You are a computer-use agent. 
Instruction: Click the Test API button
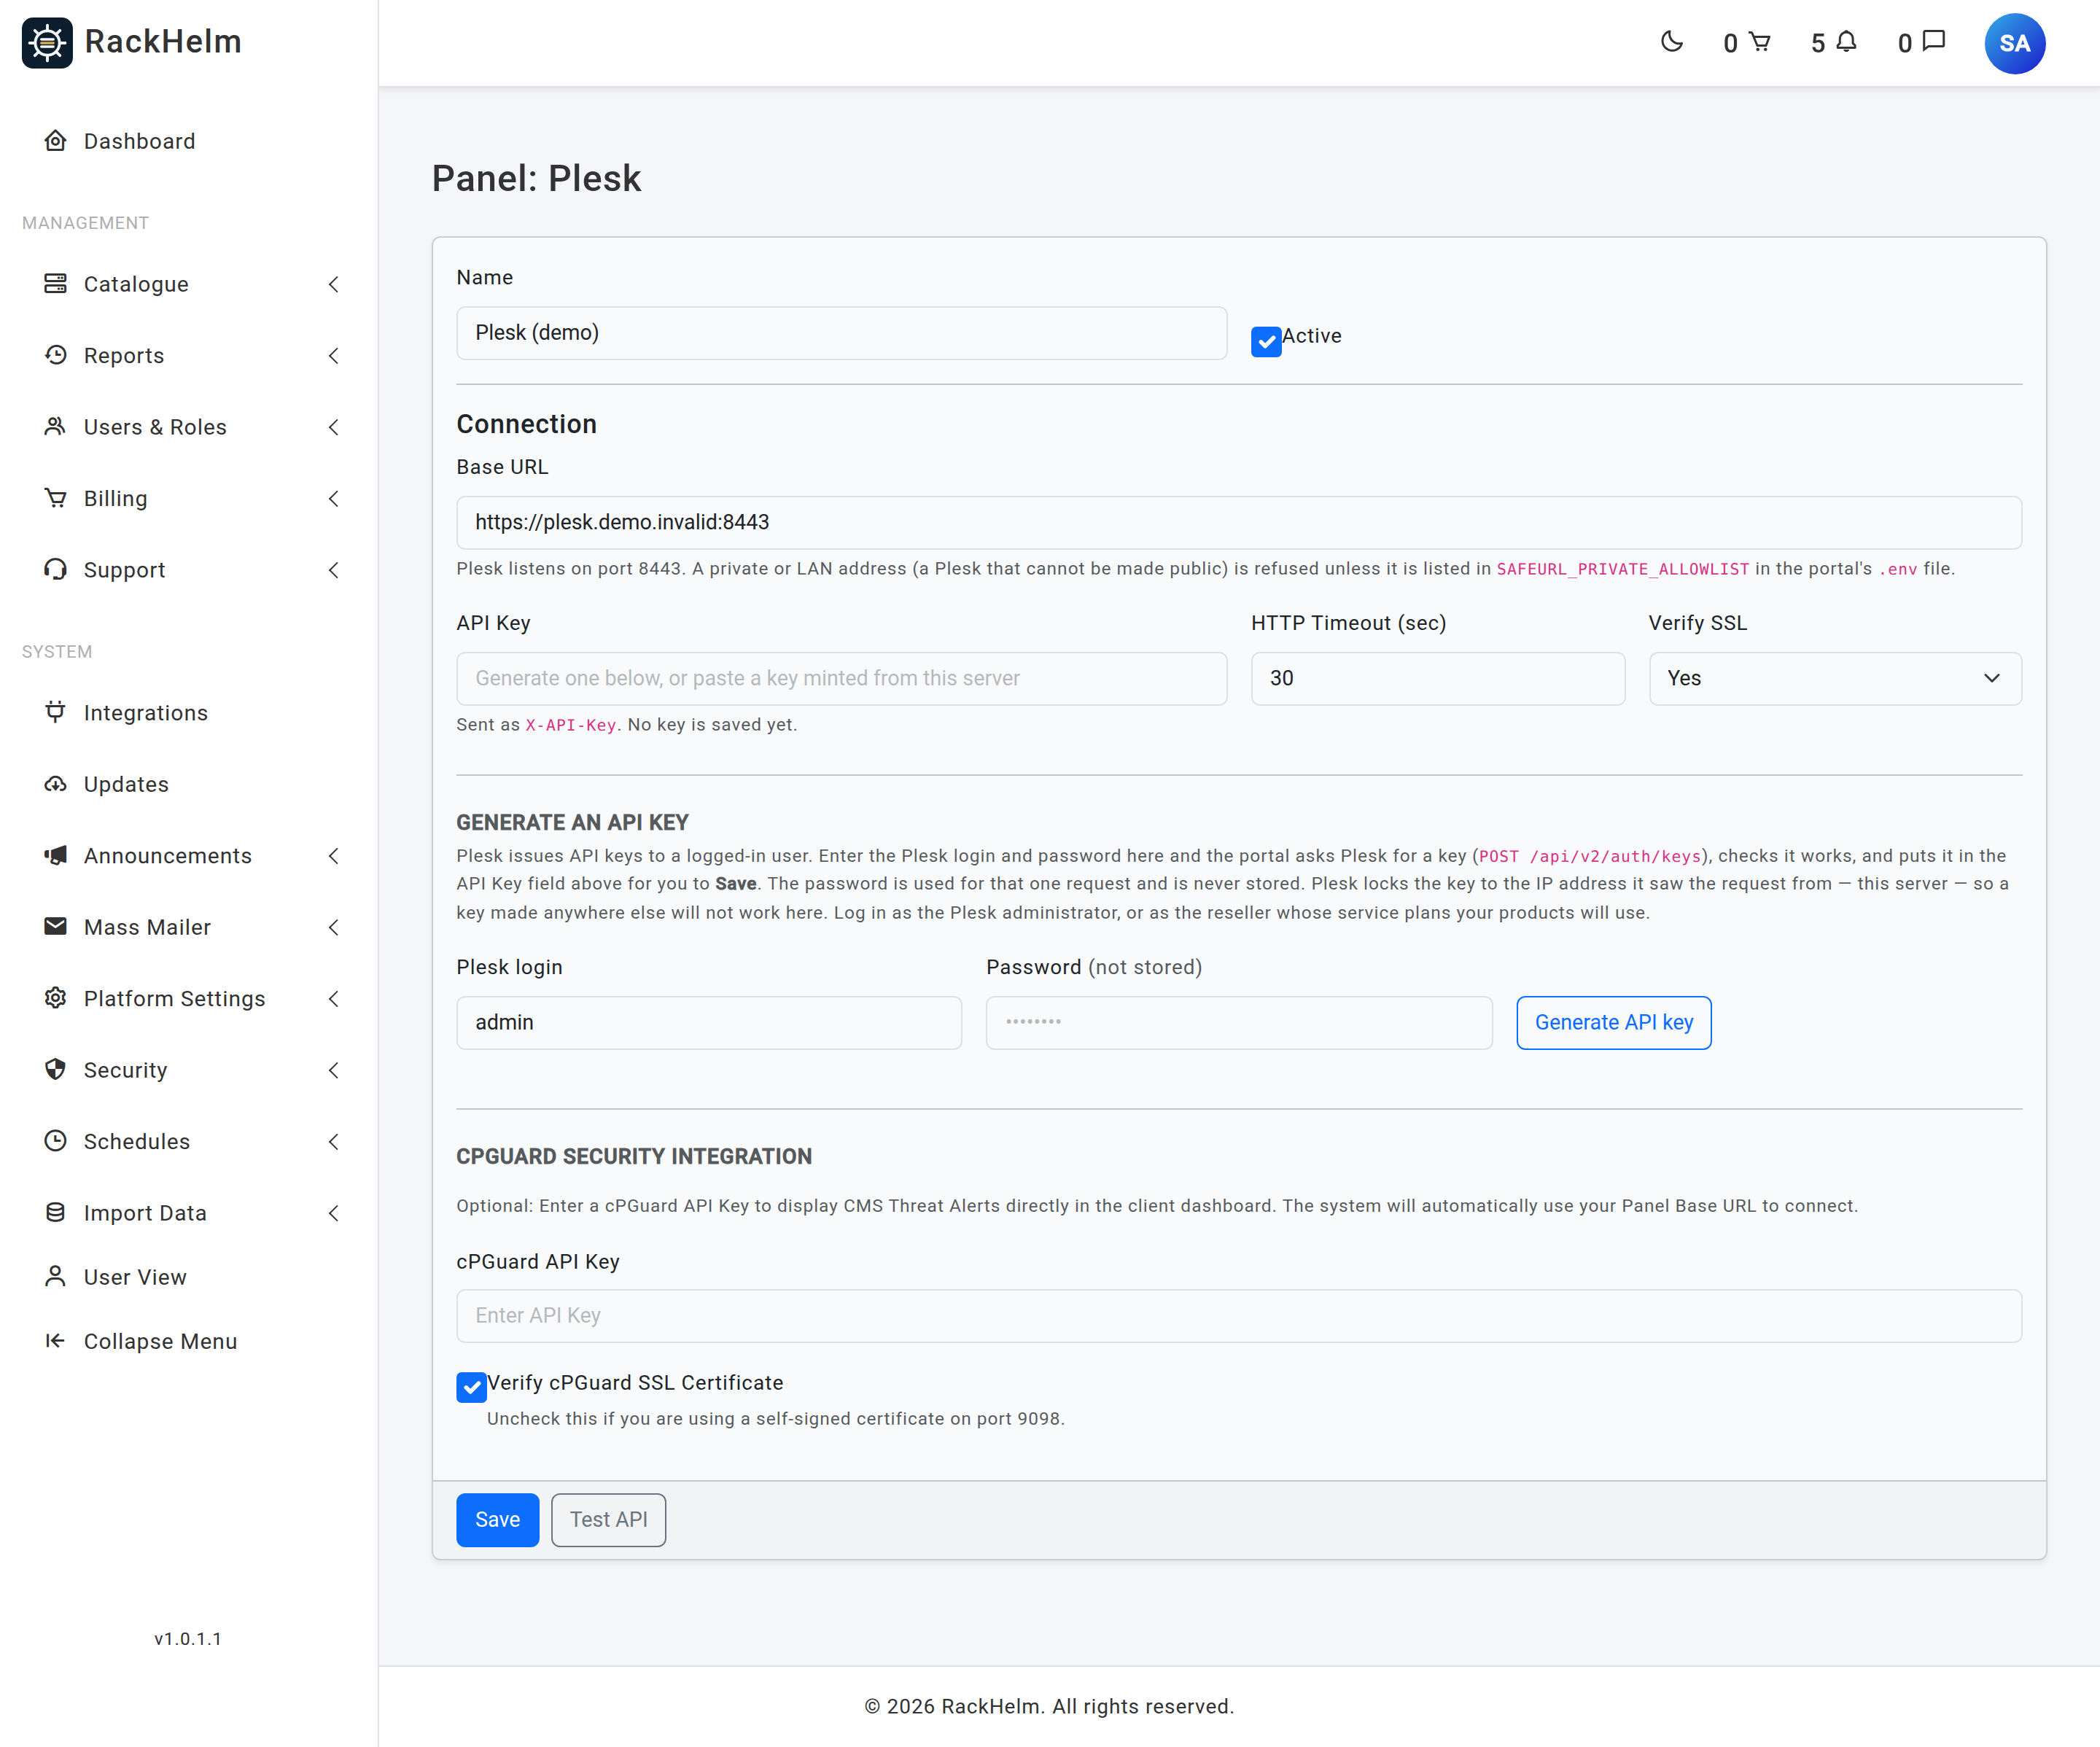(608, 1519)
